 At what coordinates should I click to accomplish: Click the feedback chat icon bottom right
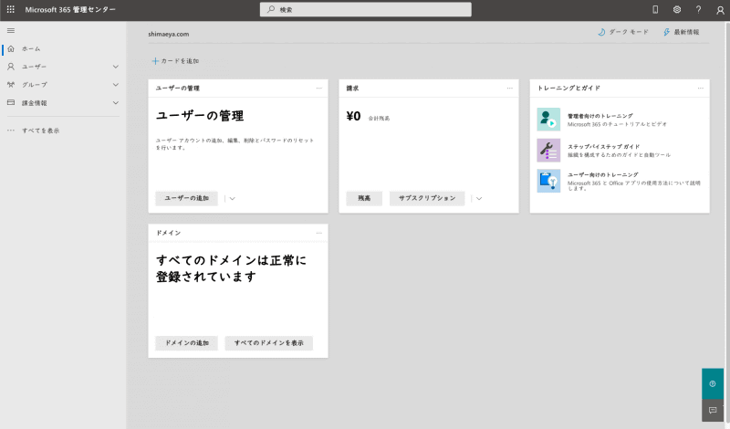pyautogui.click(x=713, y=411)
